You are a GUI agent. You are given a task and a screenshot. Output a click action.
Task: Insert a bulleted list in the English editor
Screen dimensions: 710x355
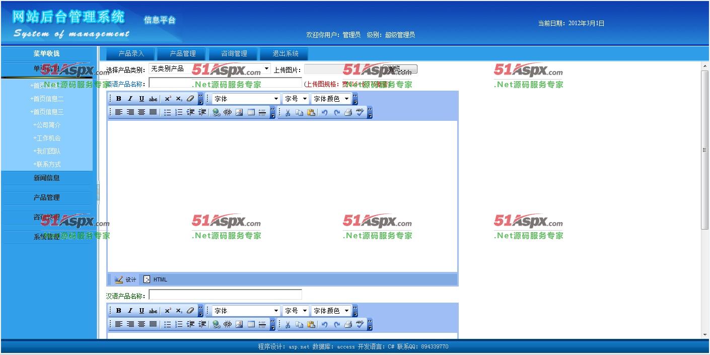[168, 112]
